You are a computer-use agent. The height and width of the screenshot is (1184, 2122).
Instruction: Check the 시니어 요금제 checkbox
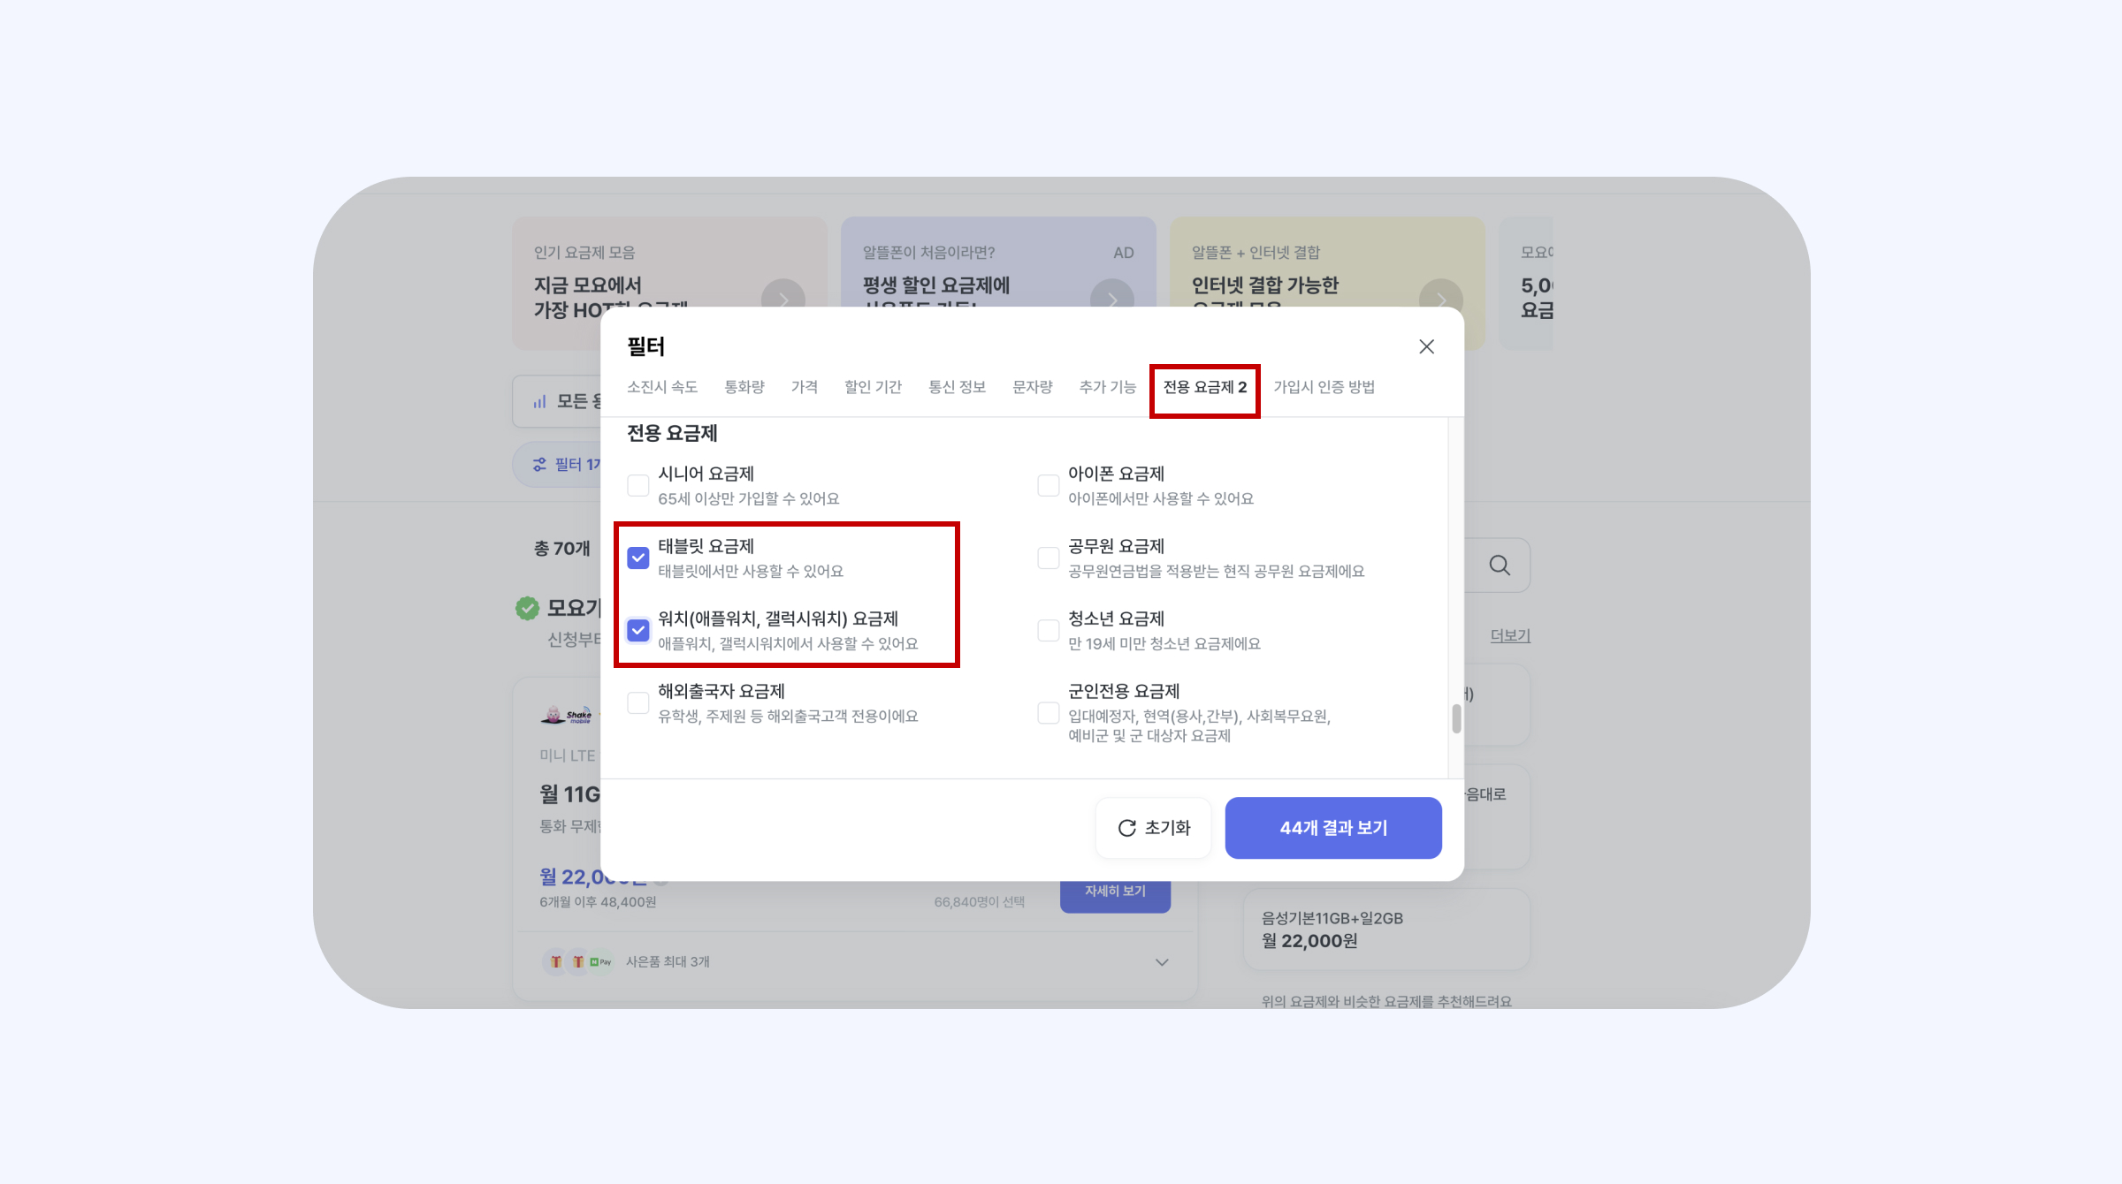(637, 485)
